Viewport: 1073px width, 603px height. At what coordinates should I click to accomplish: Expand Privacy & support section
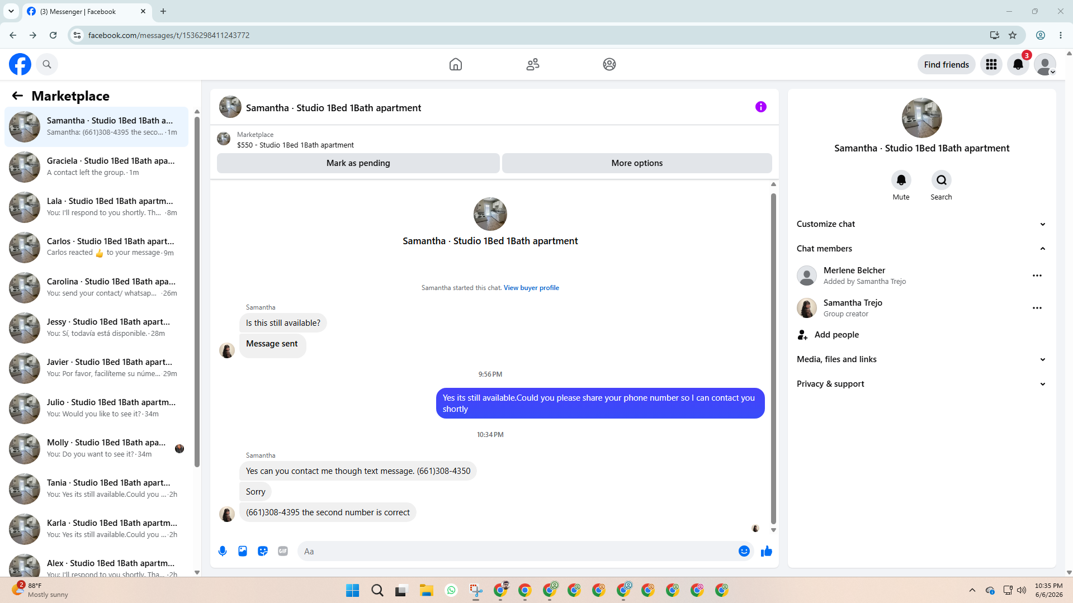921,384
